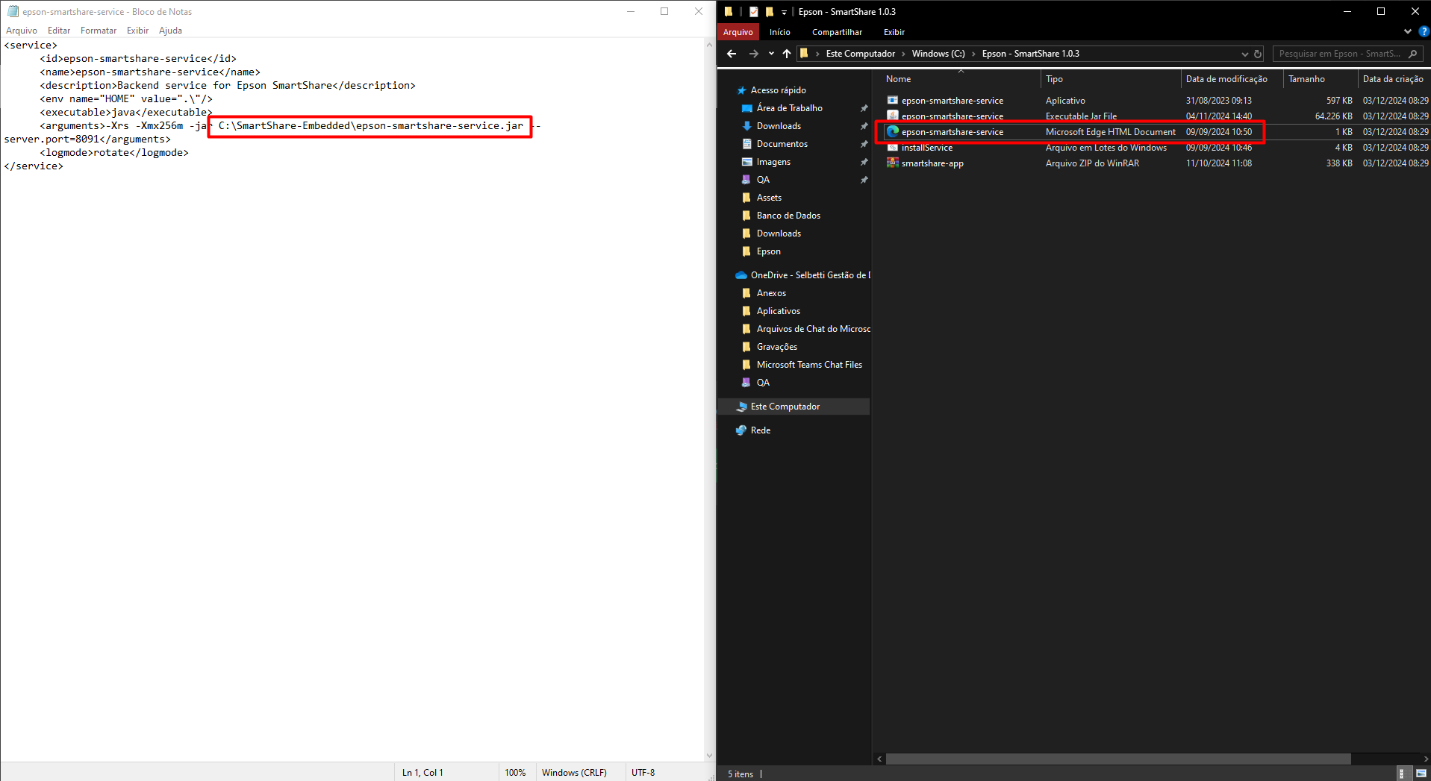Switch to large icons view
Image resolution: width=1431 pixels, height=781 pixels.
point(1421,774)
